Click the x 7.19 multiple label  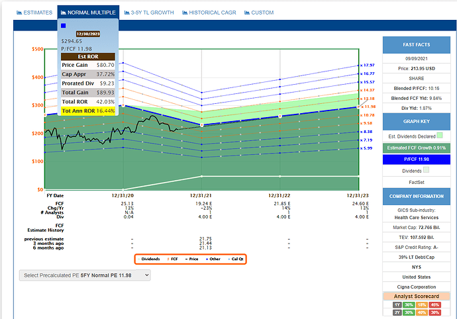[366, 140]
